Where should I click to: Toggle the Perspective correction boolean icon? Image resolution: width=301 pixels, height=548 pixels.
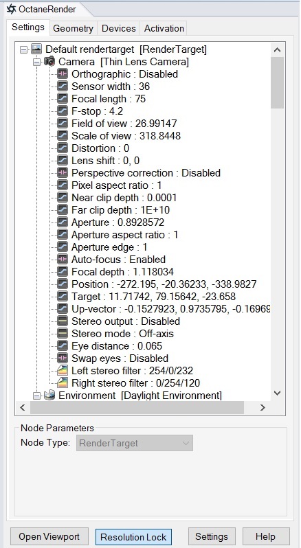click(63, 172)
